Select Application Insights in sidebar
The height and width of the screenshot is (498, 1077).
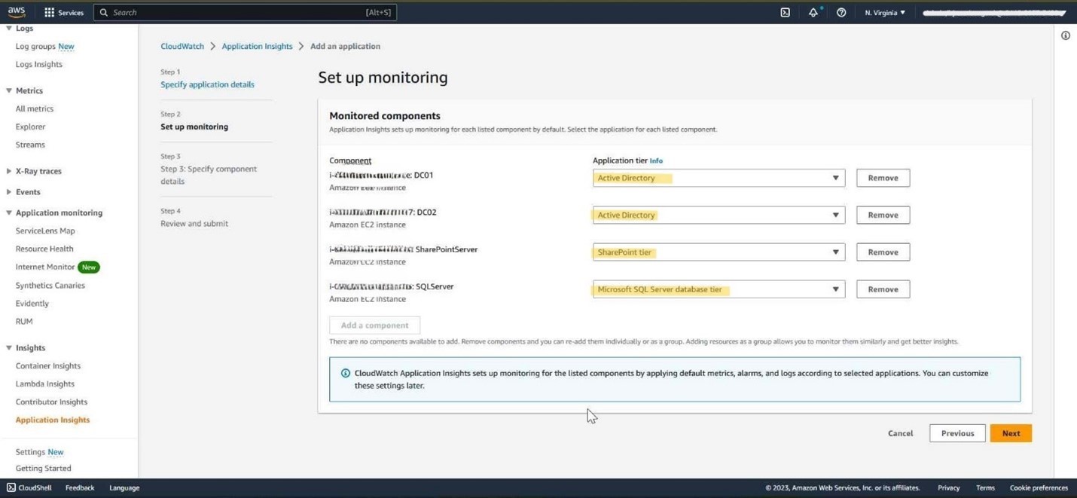[53, 420]
